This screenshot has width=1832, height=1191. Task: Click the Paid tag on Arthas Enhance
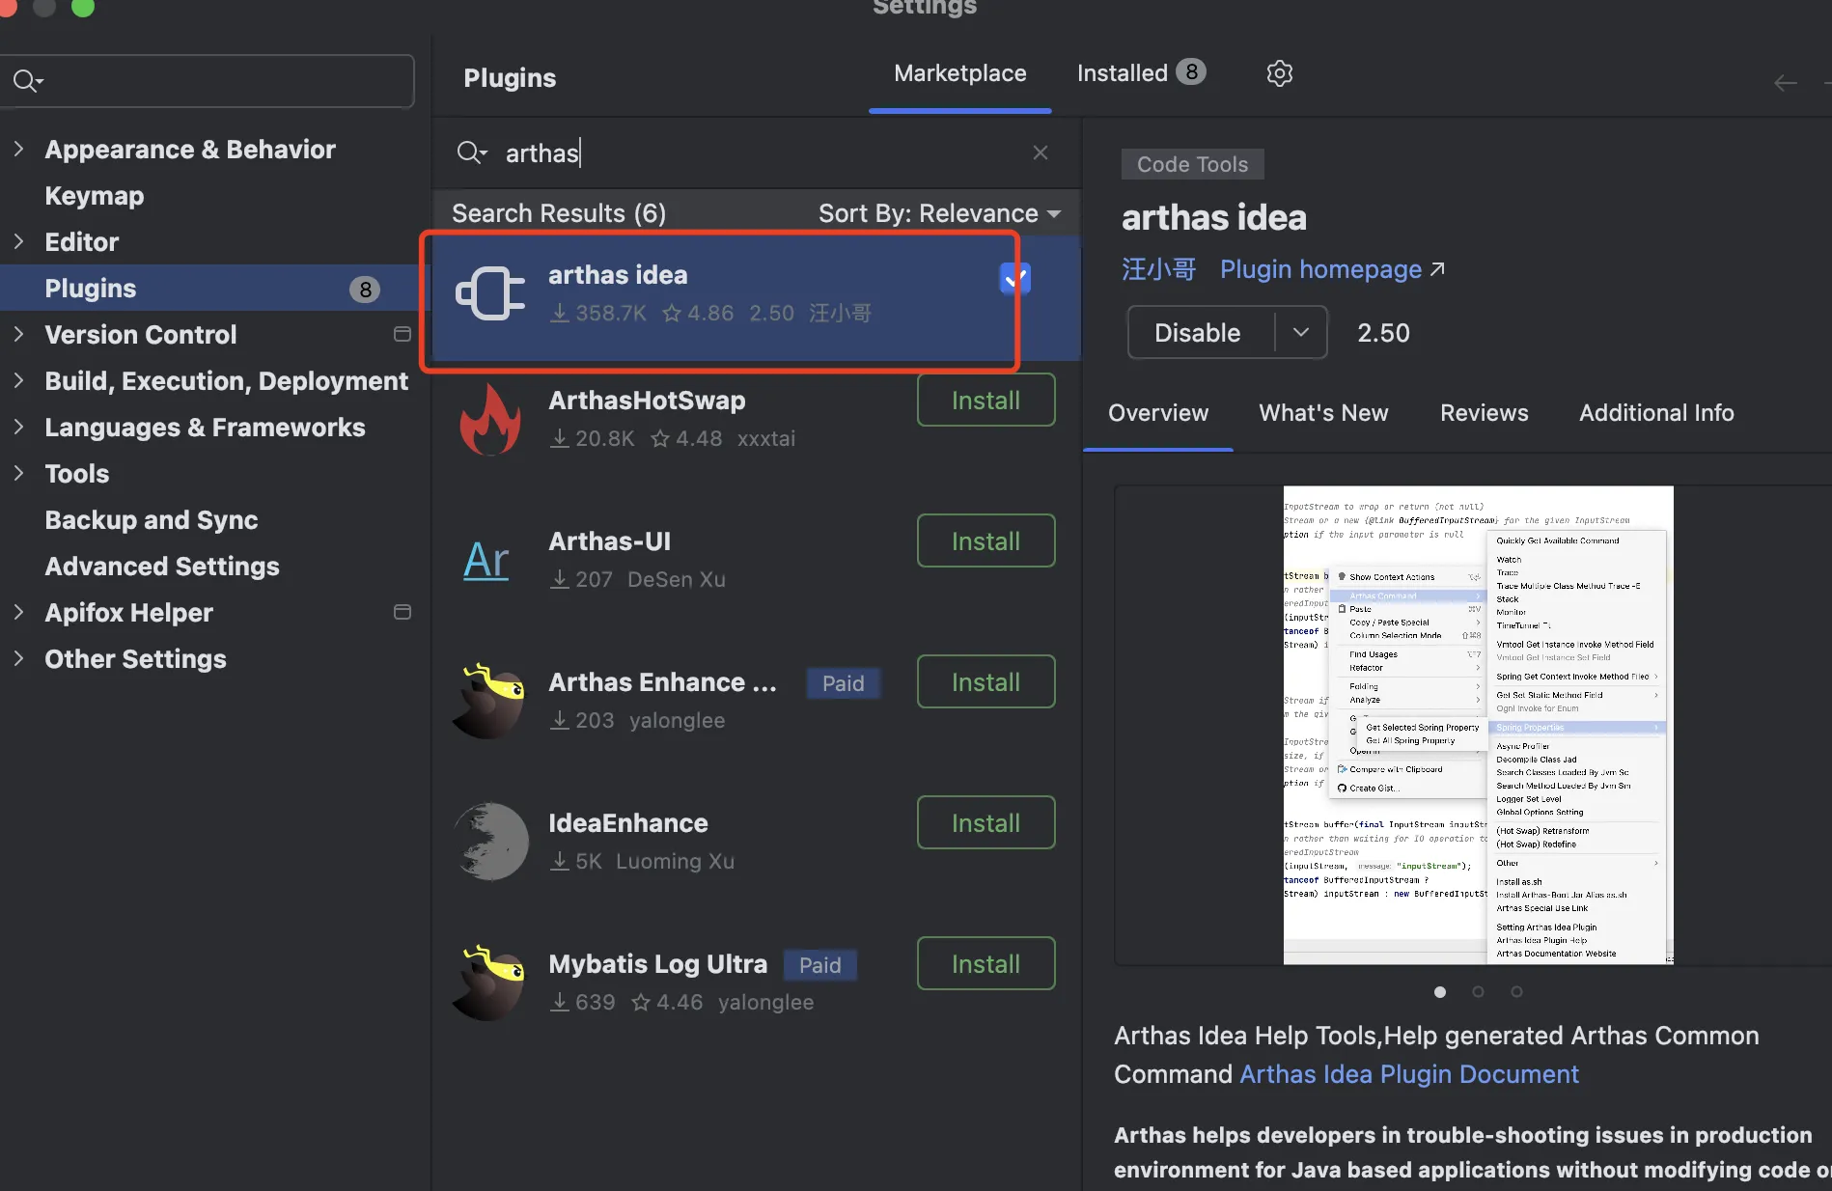click(843, 683)
